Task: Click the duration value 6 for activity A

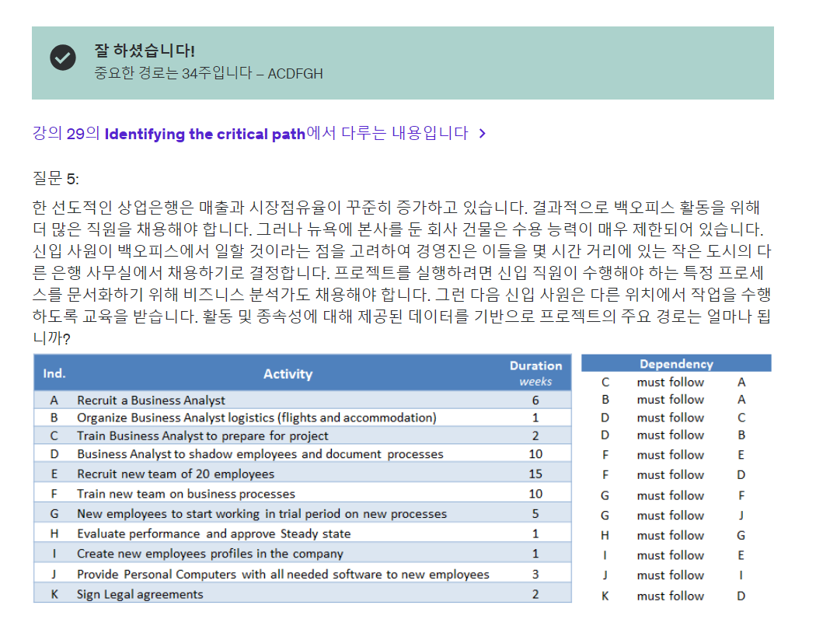Action: 535,400
